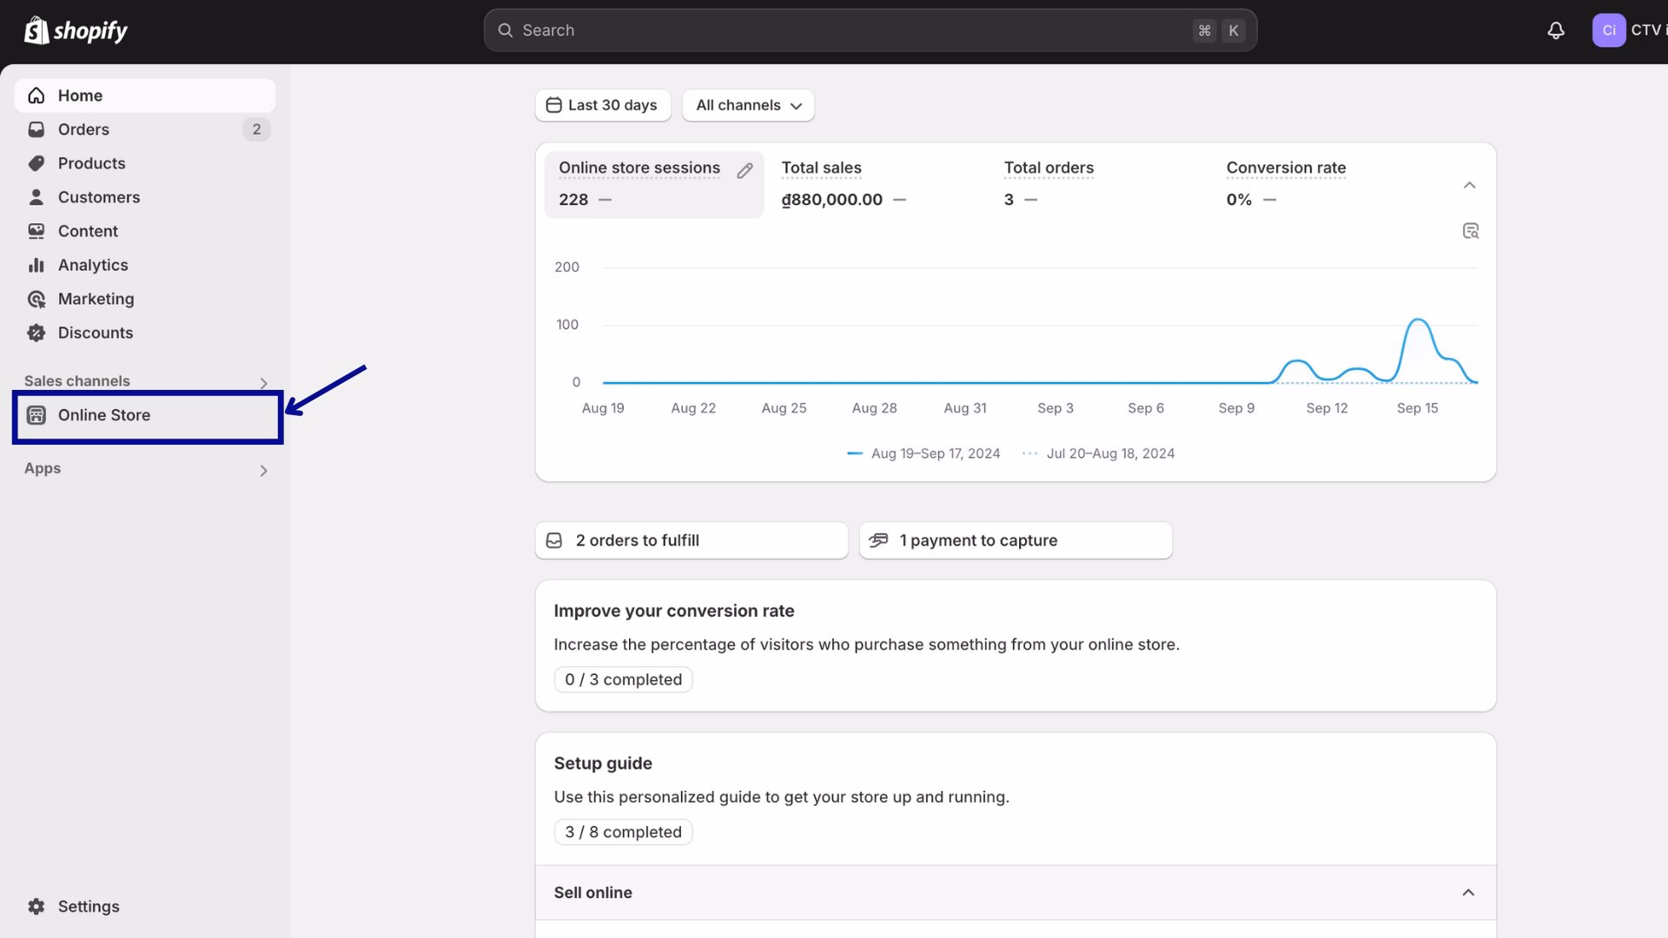The image size is (1668, 938).
Task: Click the Jul 20–Aug 18, 2024 legend
Action: 1099,453
